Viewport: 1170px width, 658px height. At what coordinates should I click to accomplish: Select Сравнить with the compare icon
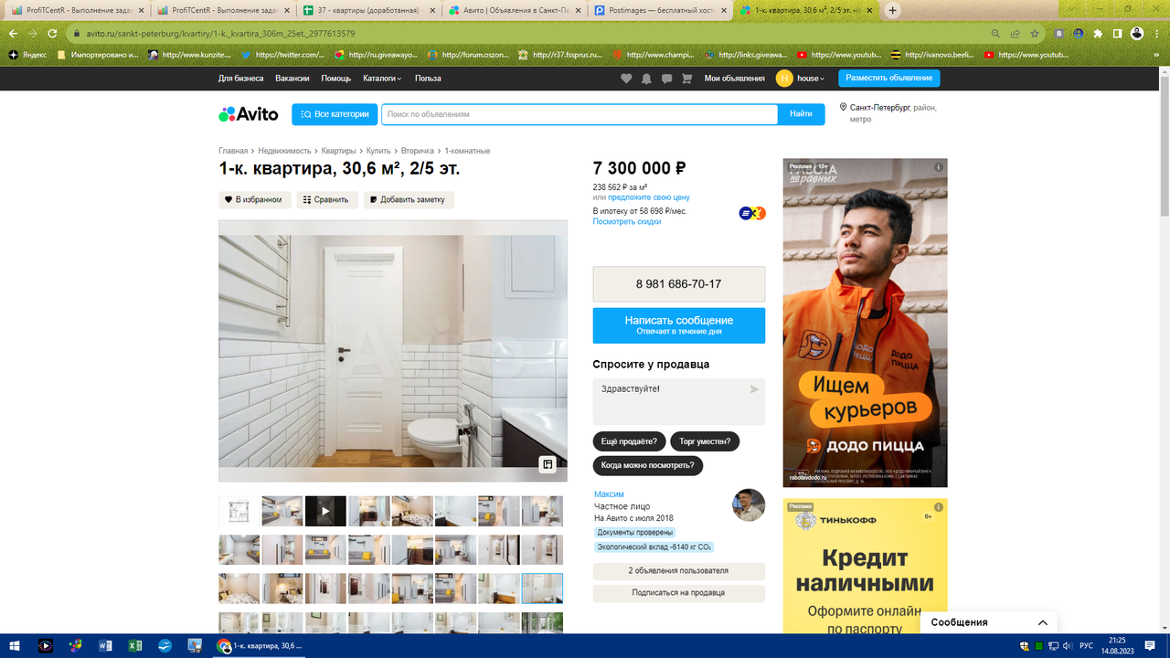point(326,199)
